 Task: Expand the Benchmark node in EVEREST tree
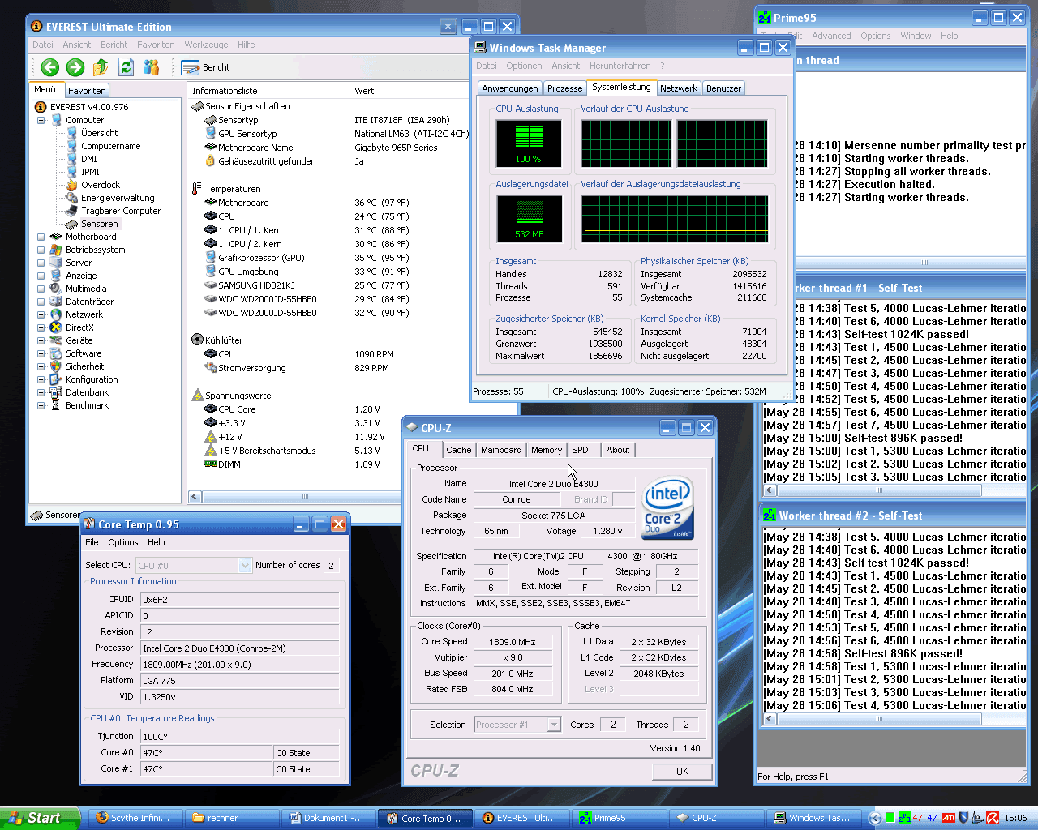41,405
